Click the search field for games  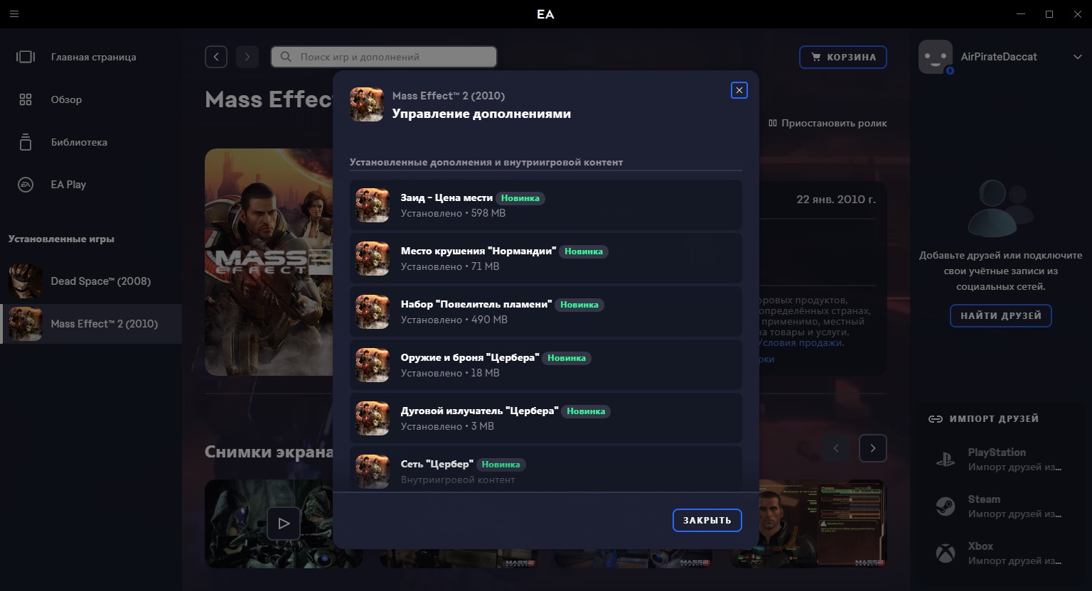(384, 57)
